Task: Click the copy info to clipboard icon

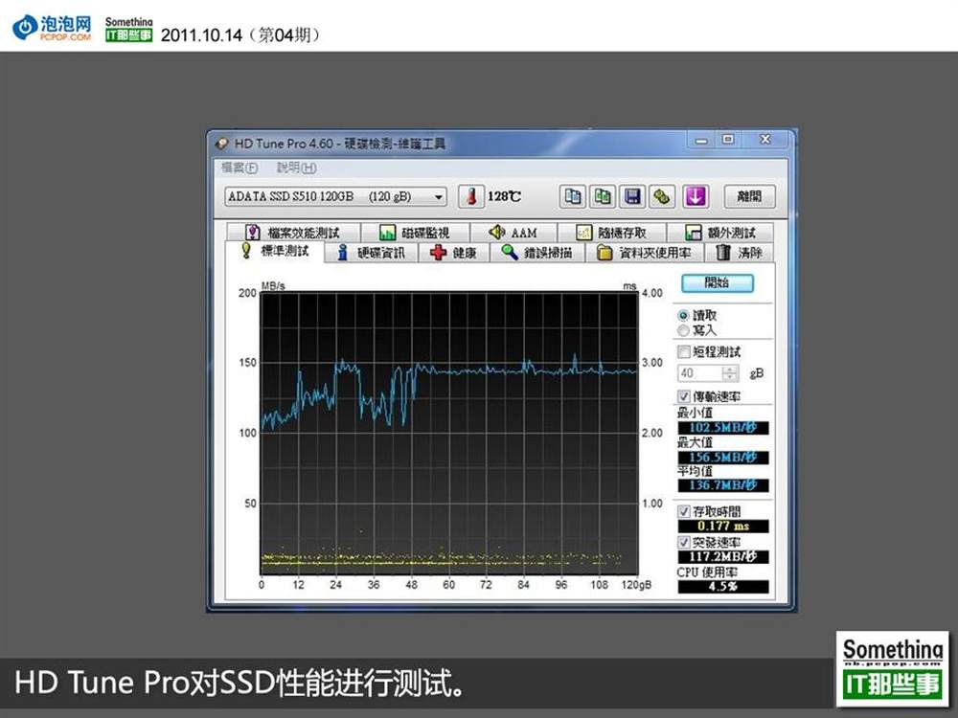Action: coord(573,196)
